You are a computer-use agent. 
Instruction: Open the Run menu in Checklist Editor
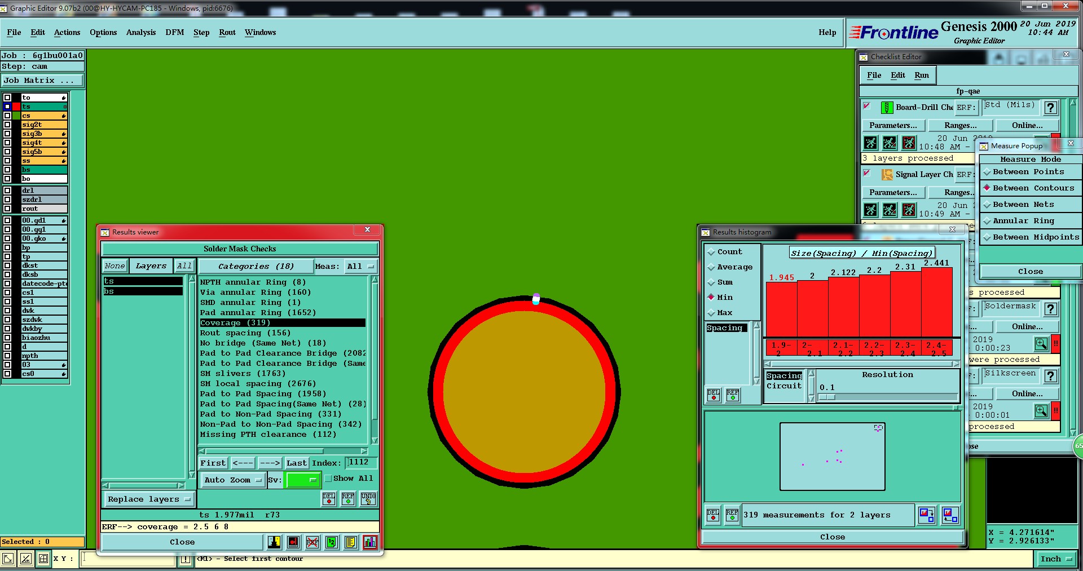click(922, 76)
